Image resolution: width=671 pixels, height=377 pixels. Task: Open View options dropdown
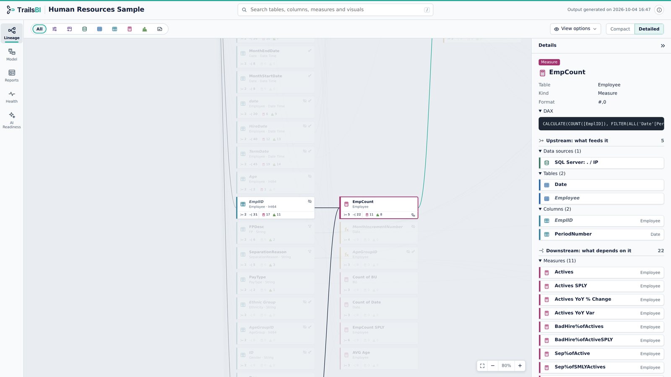tap(575, 29)
